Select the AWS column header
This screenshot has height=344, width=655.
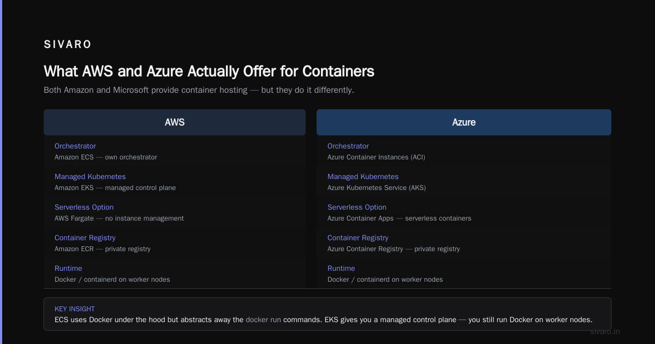175,122
